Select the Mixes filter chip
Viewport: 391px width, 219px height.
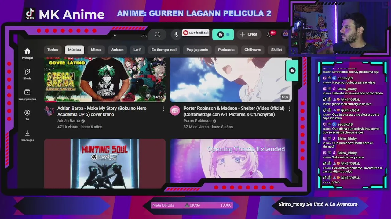coord(96,50)
